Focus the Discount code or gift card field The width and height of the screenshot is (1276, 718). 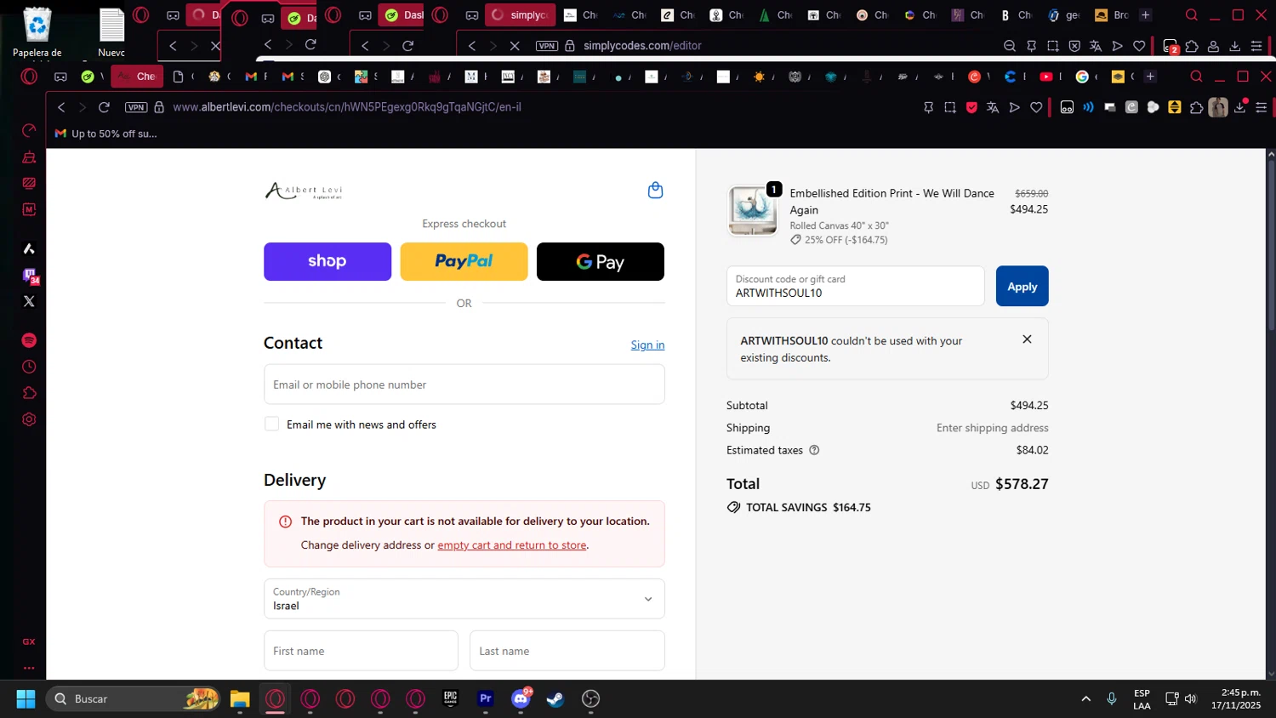(x=855, y=286)
